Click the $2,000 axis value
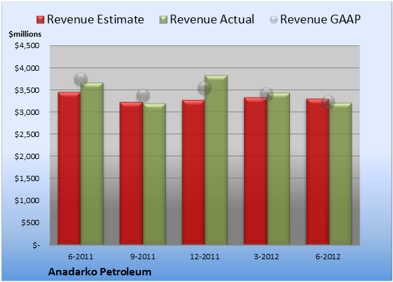393x282 pixels. tap(27, 156)
